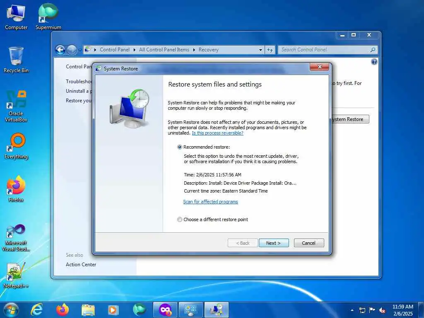Click the Control Panel forward arrow button
This screenshot has height=318, width=424.
72,50
